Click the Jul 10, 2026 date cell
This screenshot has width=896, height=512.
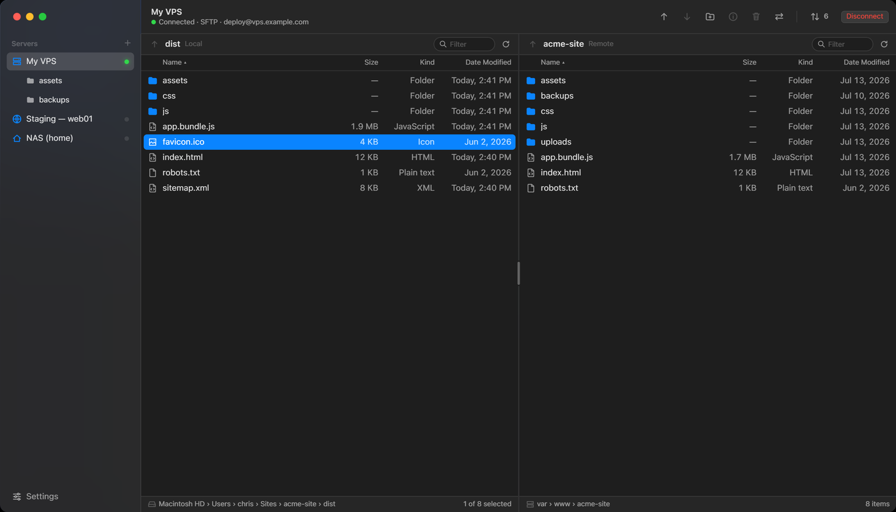point(865,96)
